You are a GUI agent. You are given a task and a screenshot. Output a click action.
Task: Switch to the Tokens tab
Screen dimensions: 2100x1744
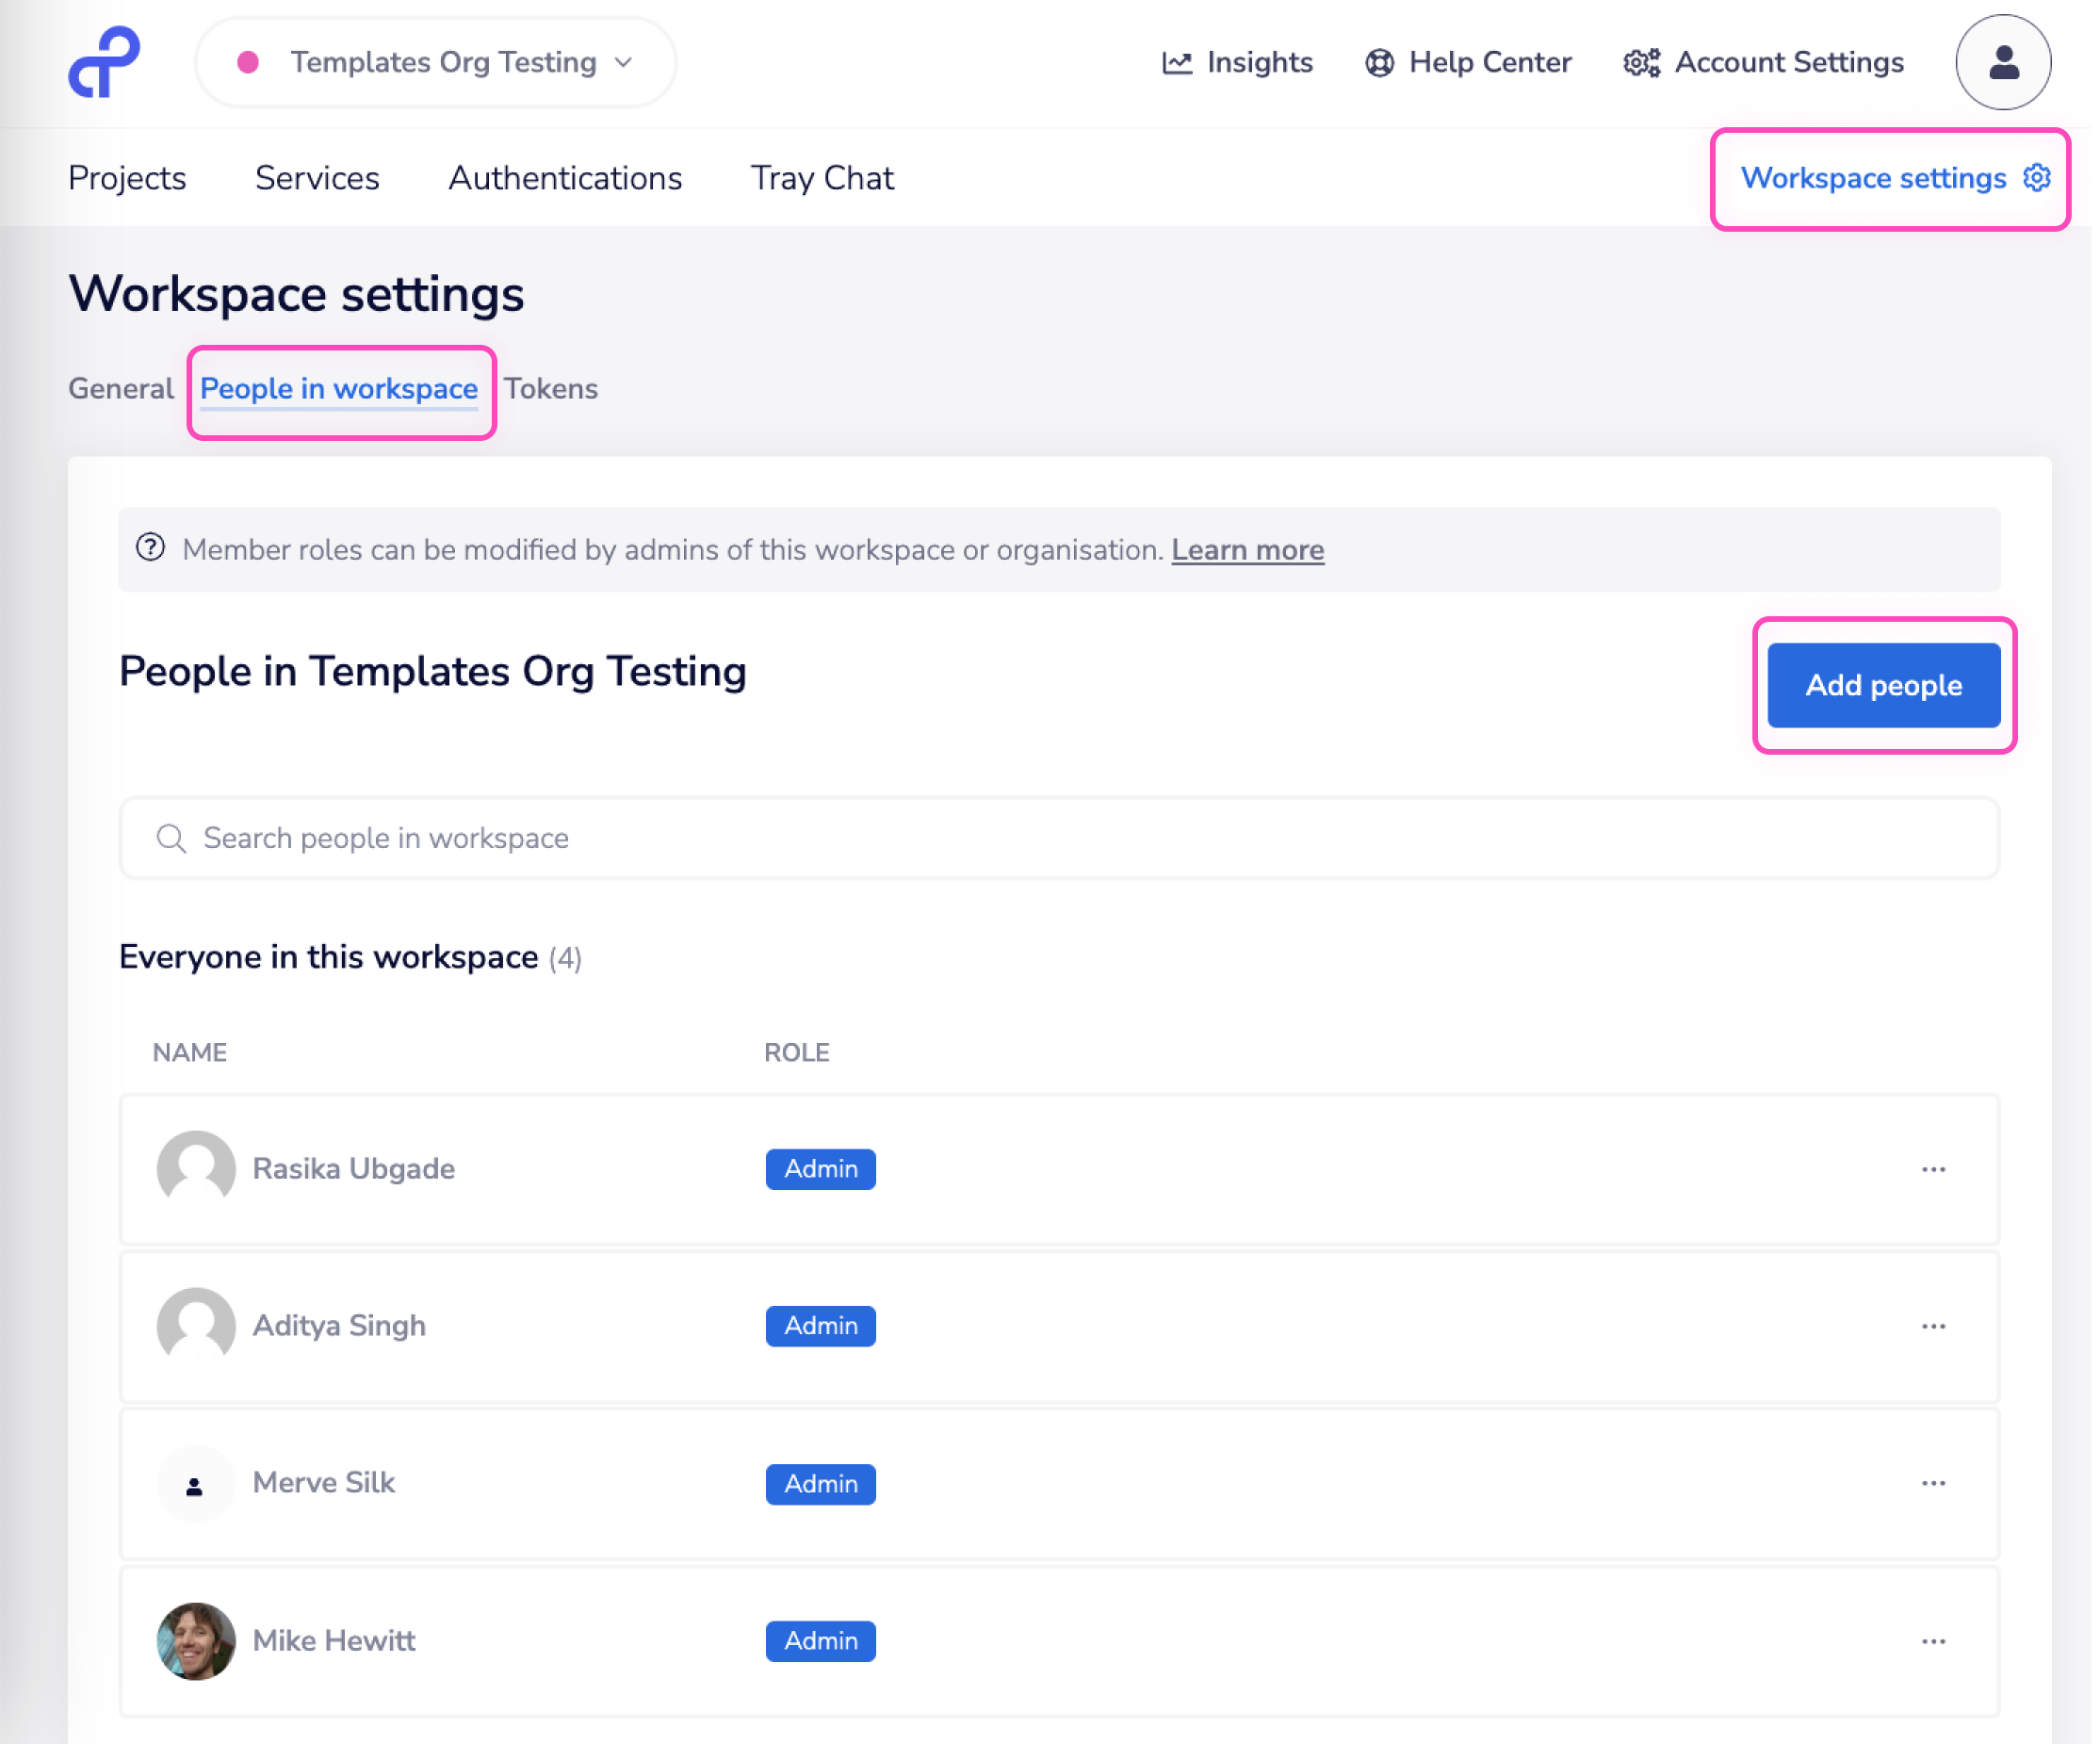550,388
